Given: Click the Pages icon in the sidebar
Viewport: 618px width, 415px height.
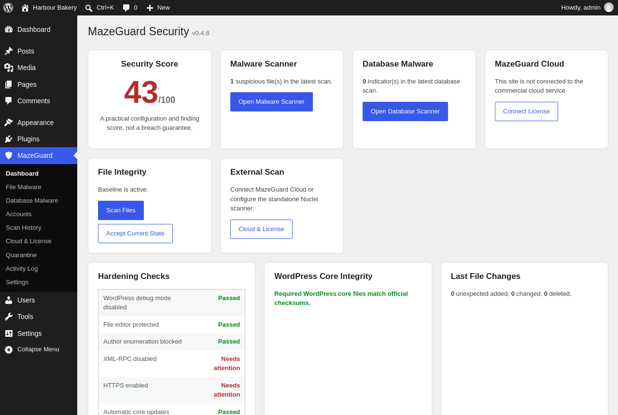Looking at the screenshot, I should pyautogui.click(x=9, y=84).
